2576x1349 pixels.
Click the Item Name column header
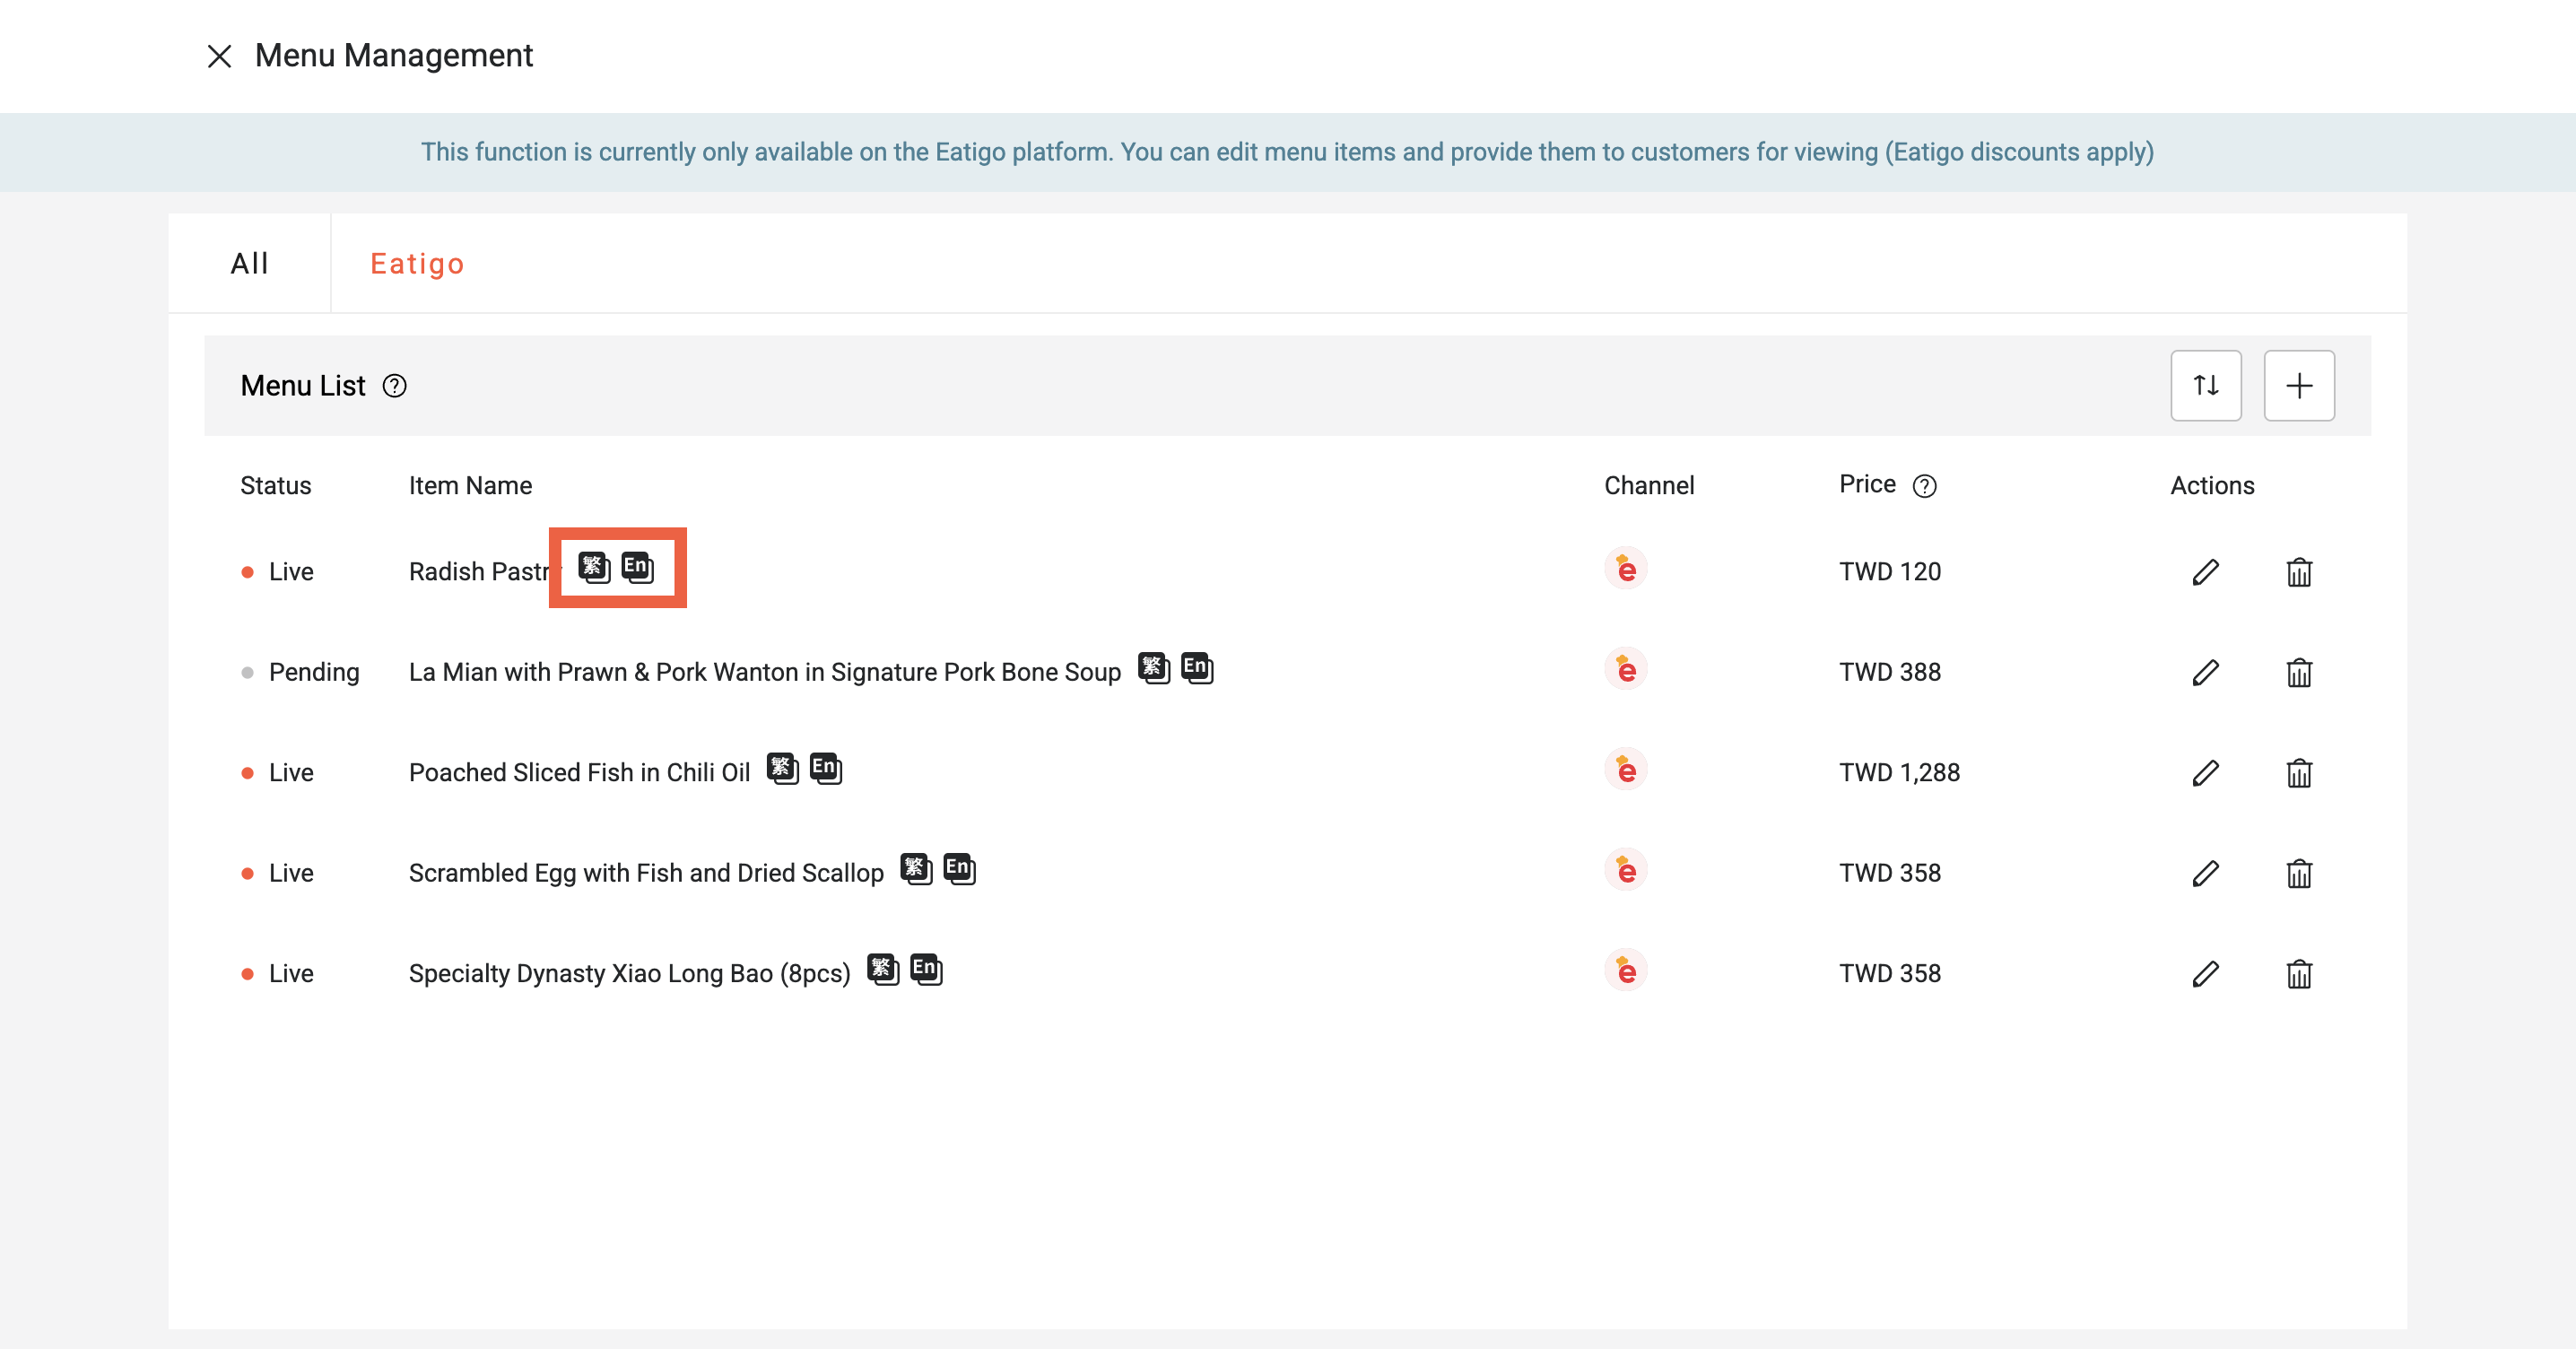click(470, 486)
